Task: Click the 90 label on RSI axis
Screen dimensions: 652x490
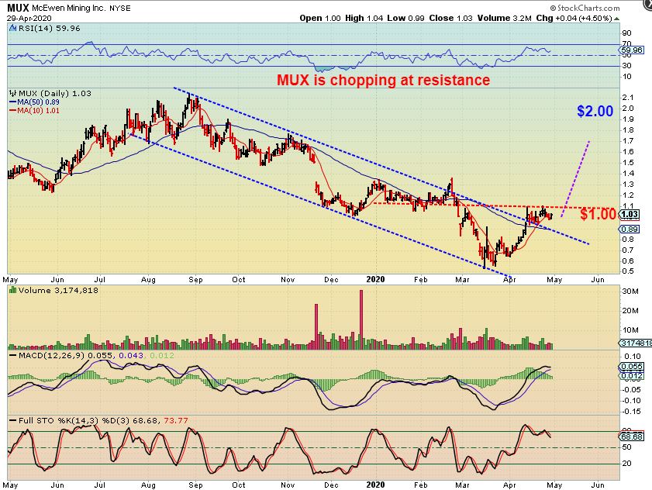Action: point(626,33)
